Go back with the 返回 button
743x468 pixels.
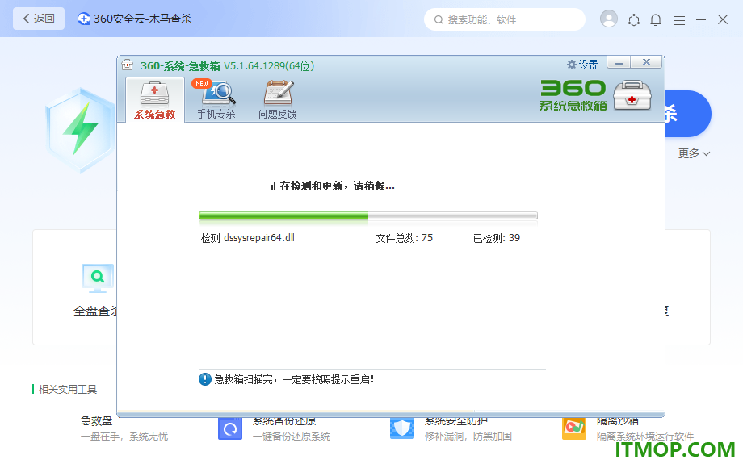[39, 19]
